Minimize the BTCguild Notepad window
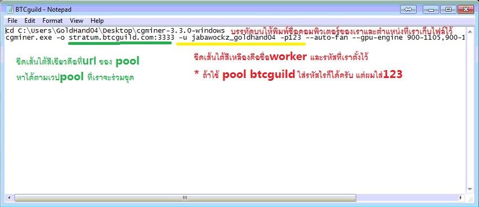Viewport: 479px width, 207px height. coord(431,10)
